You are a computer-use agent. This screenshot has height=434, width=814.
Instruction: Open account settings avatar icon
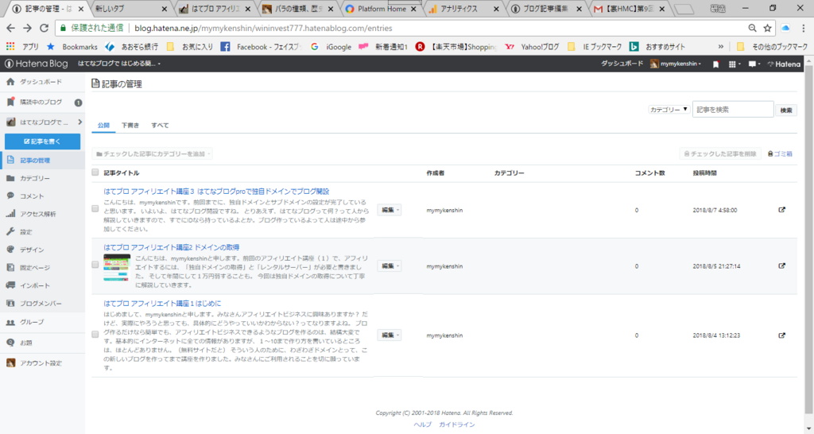pyautogui.click(x=10, y=362)
